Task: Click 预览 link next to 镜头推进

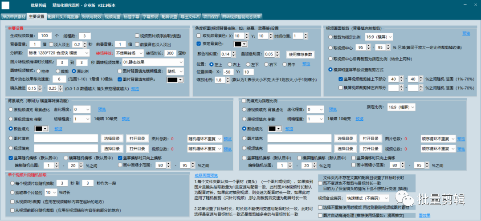Action: pos(135,89)
